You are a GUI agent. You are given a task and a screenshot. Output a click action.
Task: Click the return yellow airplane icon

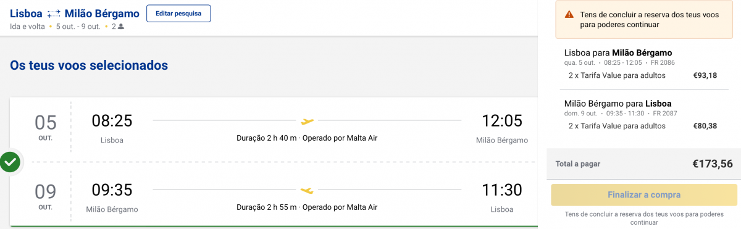[307, 189]
